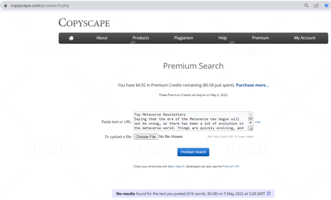Open the About menu item

point(102,38)
